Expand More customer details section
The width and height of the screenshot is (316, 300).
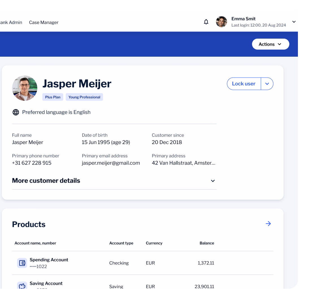pyautogui.click(x=114, y=181)
